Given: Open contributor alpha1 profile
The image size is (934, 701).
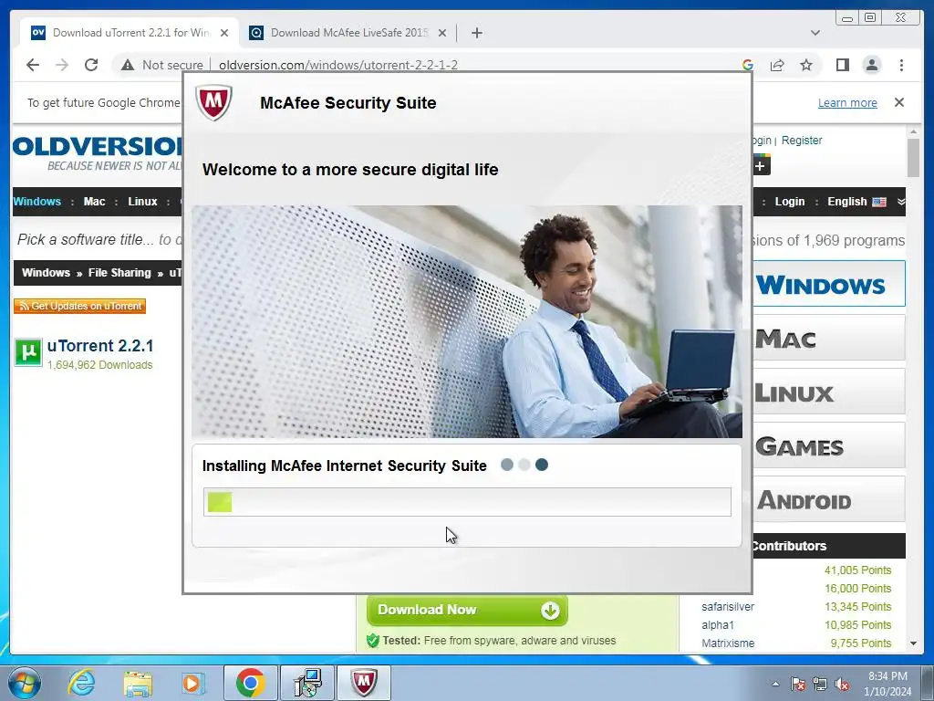Looking at the screenshot, I should 718,624.
